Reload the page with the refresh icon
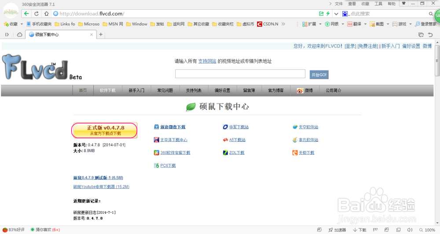Image resolution: width=440 pixels, height=234 pixels. pyautogui.click(x=37, y=14)
